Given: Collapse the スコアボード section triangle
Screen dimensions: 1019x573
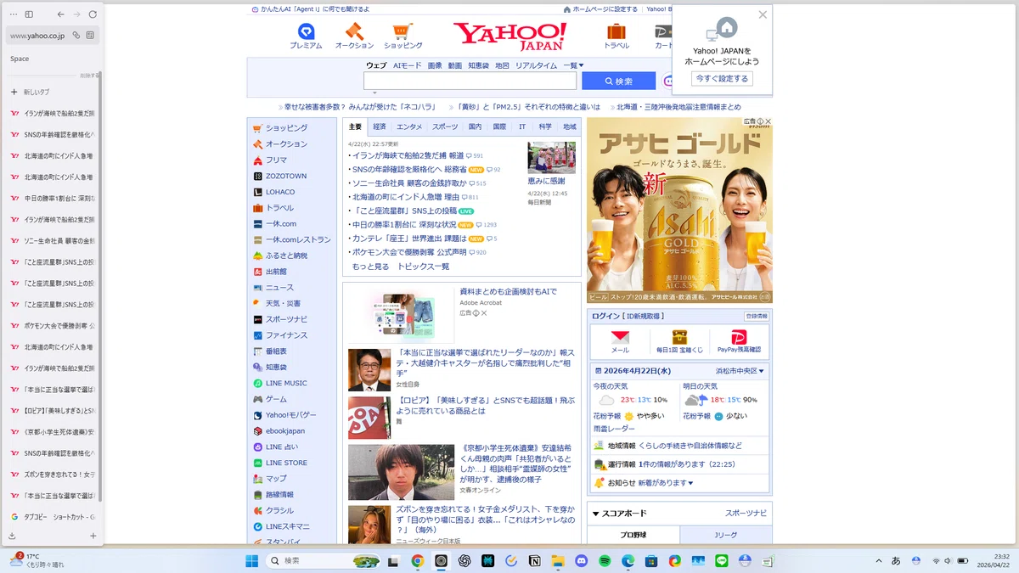Looking at the screenshot, I should point(596,514).
